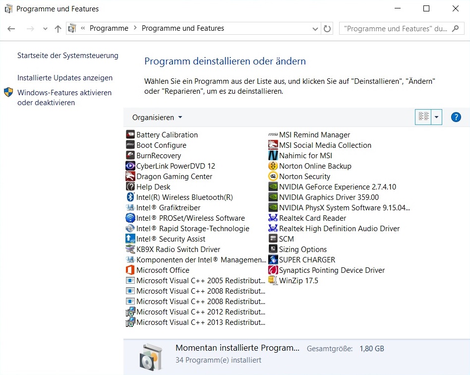Click the SCM program icon
Image resolution: width=470 pixels, height=375 pixels.
coord(273,239)
